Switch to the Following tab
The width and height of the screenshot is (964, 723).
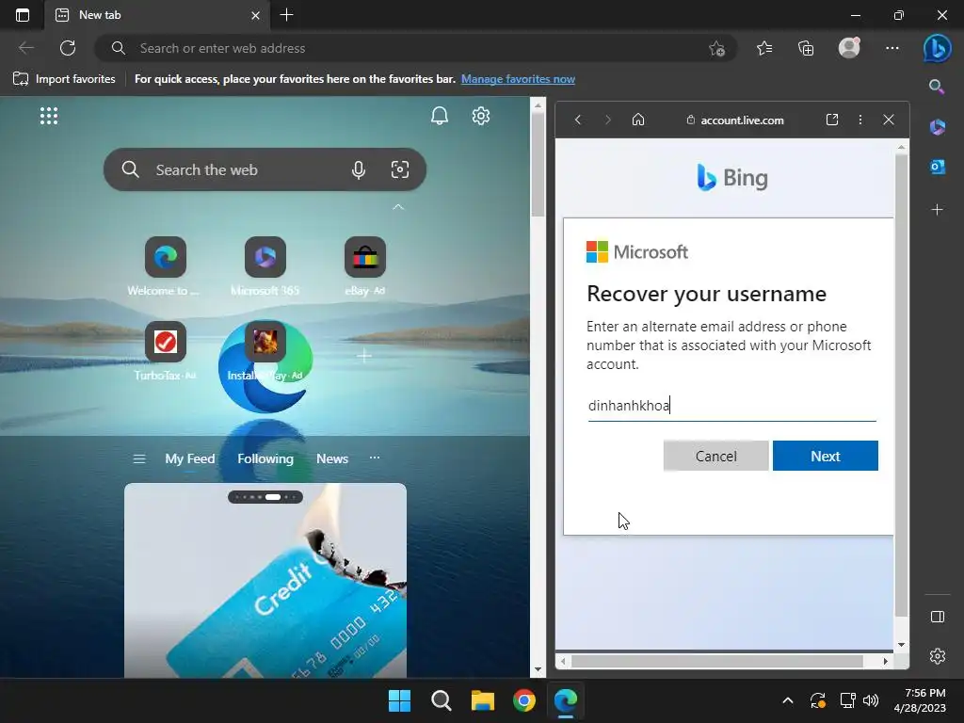265,458
